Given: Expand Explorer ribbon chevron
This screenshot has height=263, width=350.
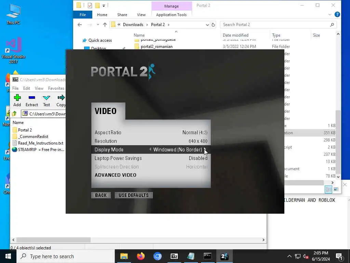Looking at the screenshot, I should tap(330, 15).
